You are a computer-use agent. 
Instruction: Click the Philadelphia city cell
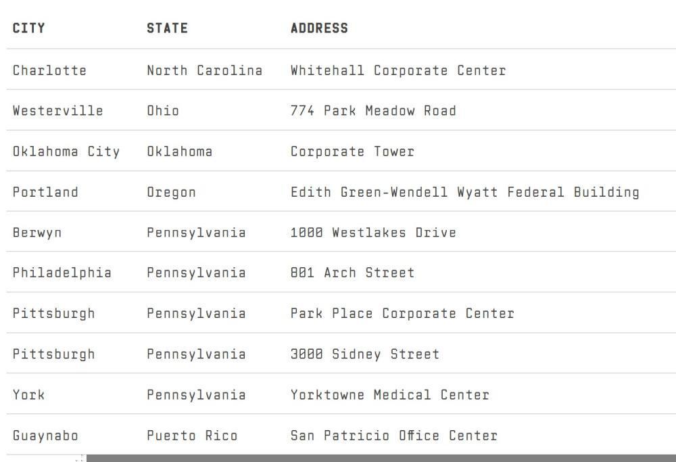[x=62, y=273]
